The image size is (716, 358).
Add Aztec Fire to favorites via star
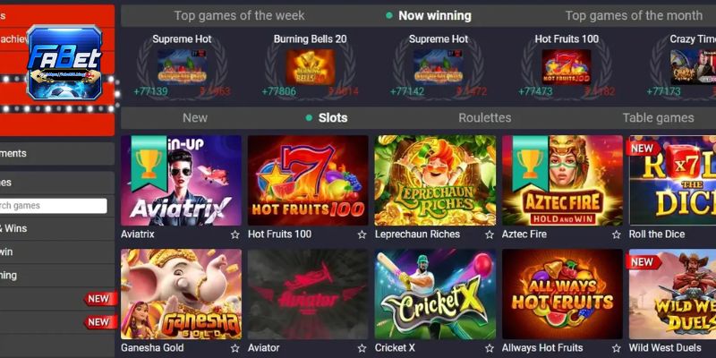[x=616, y=234]
